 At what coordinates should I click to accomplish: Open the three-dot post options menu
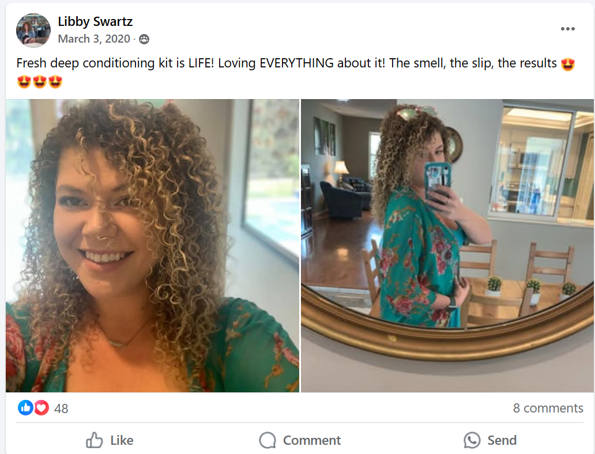tap(567, 29)
